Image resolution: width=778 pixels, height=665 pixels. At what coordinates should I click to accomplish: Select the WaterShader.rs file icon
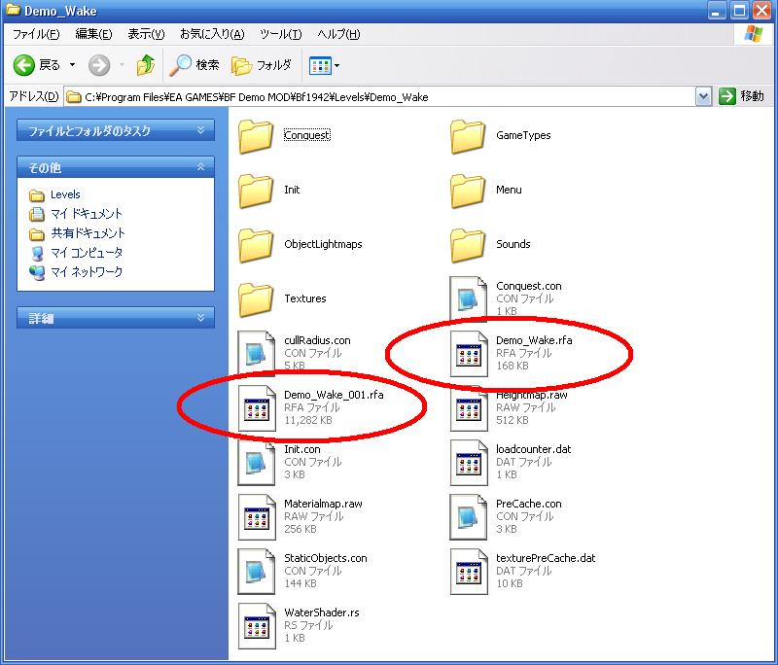point(257,626)
